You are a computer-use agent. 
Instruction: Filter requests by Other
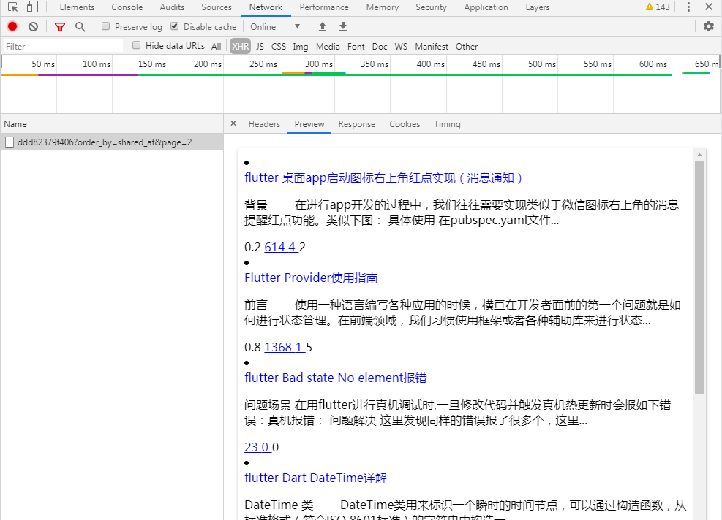click(467, 47)
